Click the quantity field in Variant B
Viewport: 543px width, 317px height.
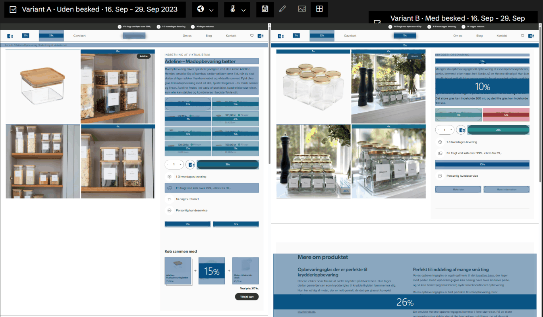click(445, 130)
